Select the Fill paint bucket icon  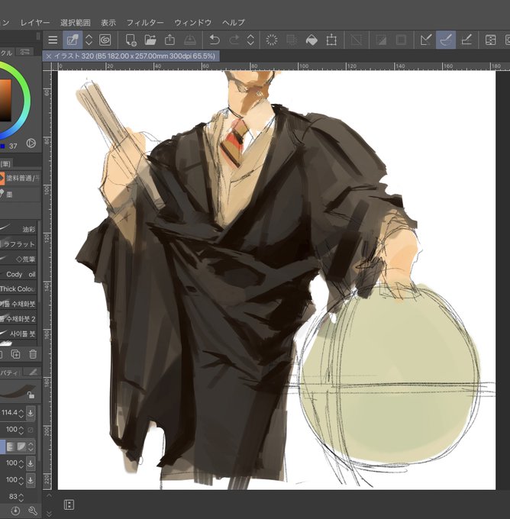311,40
